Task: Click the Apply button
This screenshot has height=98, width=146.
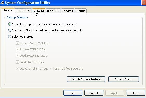Action: pyautogui.click(x=115, y=93)
